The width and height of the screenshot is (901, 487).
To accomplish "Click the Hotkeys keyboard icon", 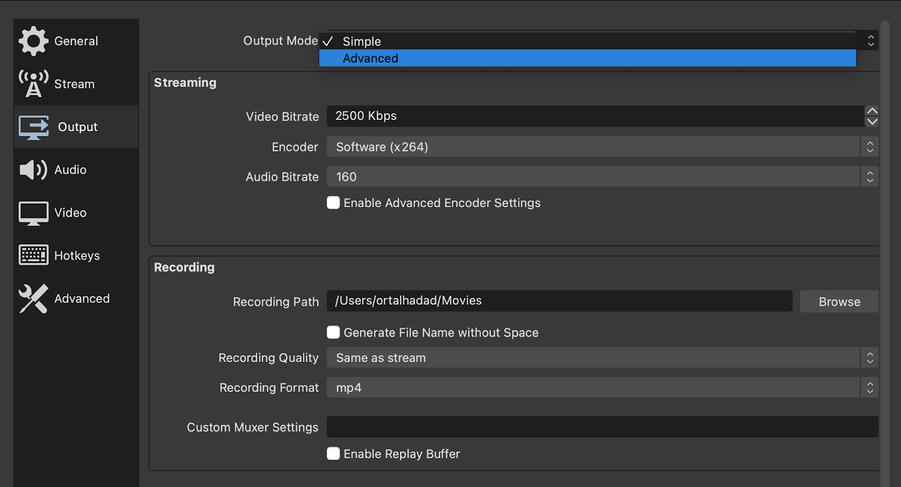I will [x=34, y=255].
